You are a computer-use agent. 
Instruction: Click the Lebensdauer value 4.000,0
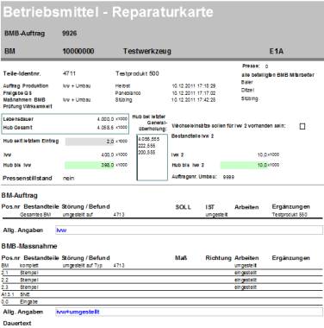(x=105, y=119)
